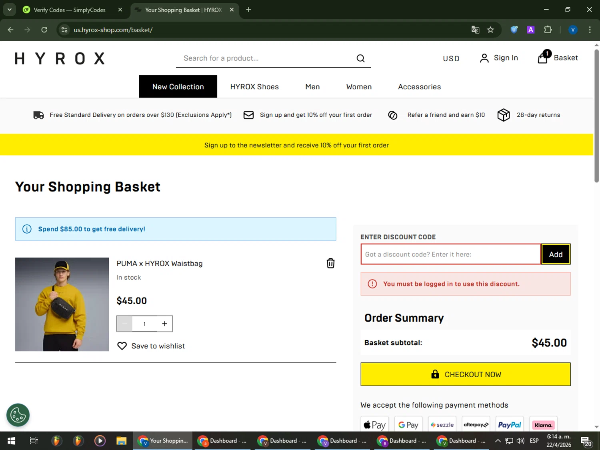The height and width of the screenshot is (450, 600).
Task: Open the Men menu
Action: click(x=312, y=87)
